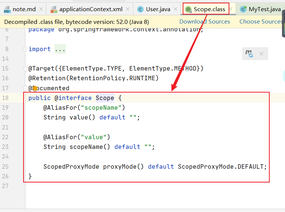This screenshot has width=285, height=212.
Task: Close the note.md tab
Action: [x=41, y=9]
